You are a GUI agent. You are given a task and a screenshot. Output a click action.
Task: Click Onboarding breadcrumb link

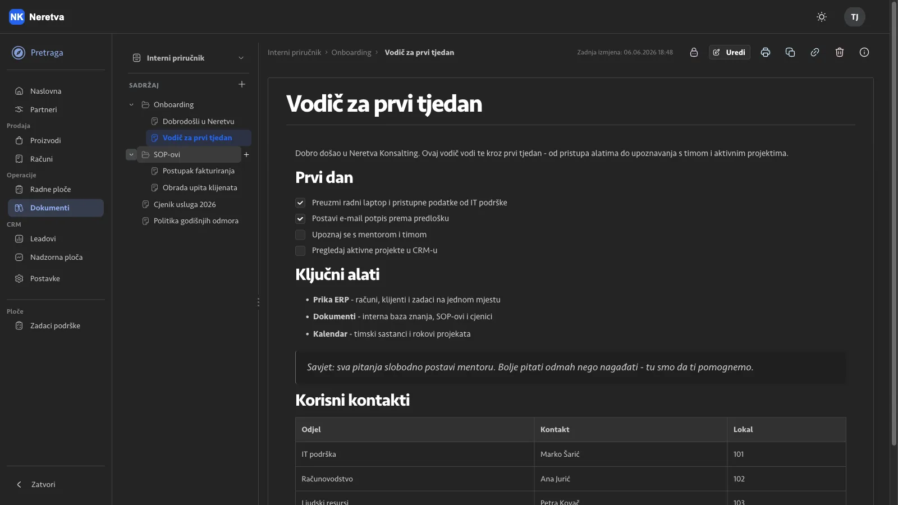pyautogui.click(x=351, y=52)
